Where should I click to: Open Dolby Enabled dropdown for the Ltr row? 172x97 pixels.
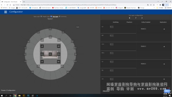tap(143, 64)
